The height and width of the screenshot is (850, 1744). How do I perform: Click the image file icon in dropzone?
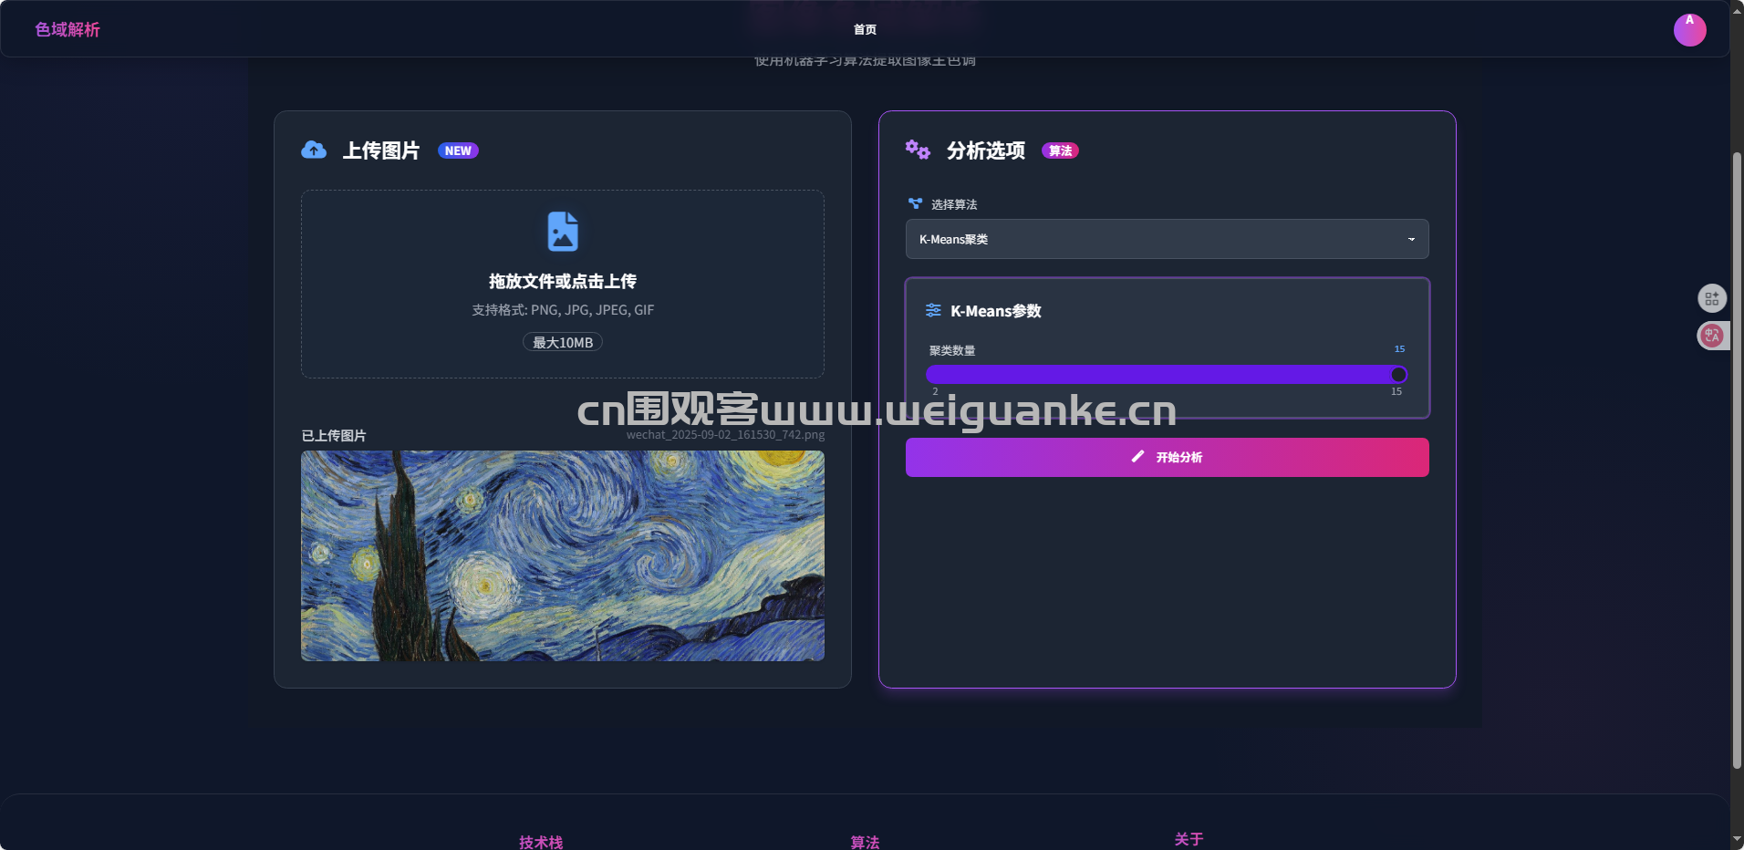coord(563,231)
